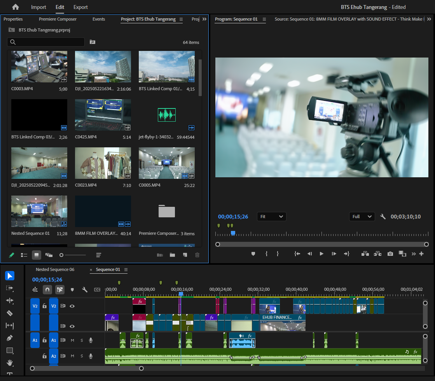The height and width of the screenshot is (381, 435).
Task: Select the Razor tool
Action: click(x=10, y=313)
